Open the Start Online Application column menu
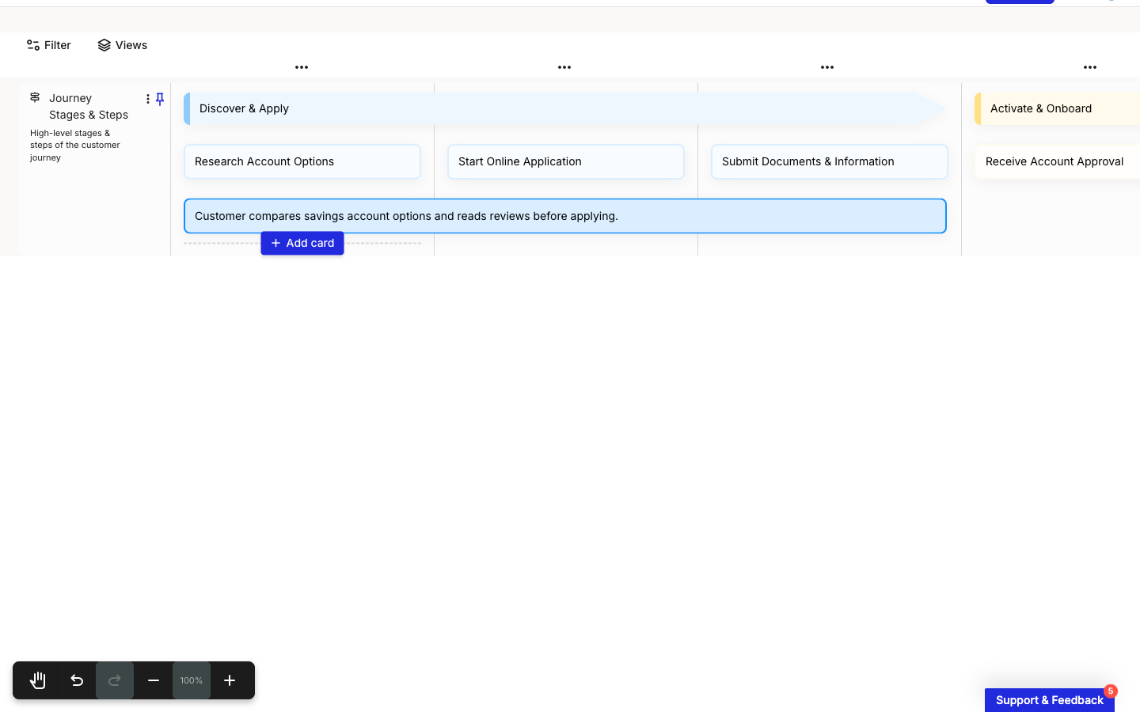The height and width of the screenshot is (712, 1140). (x=564, y=67)
